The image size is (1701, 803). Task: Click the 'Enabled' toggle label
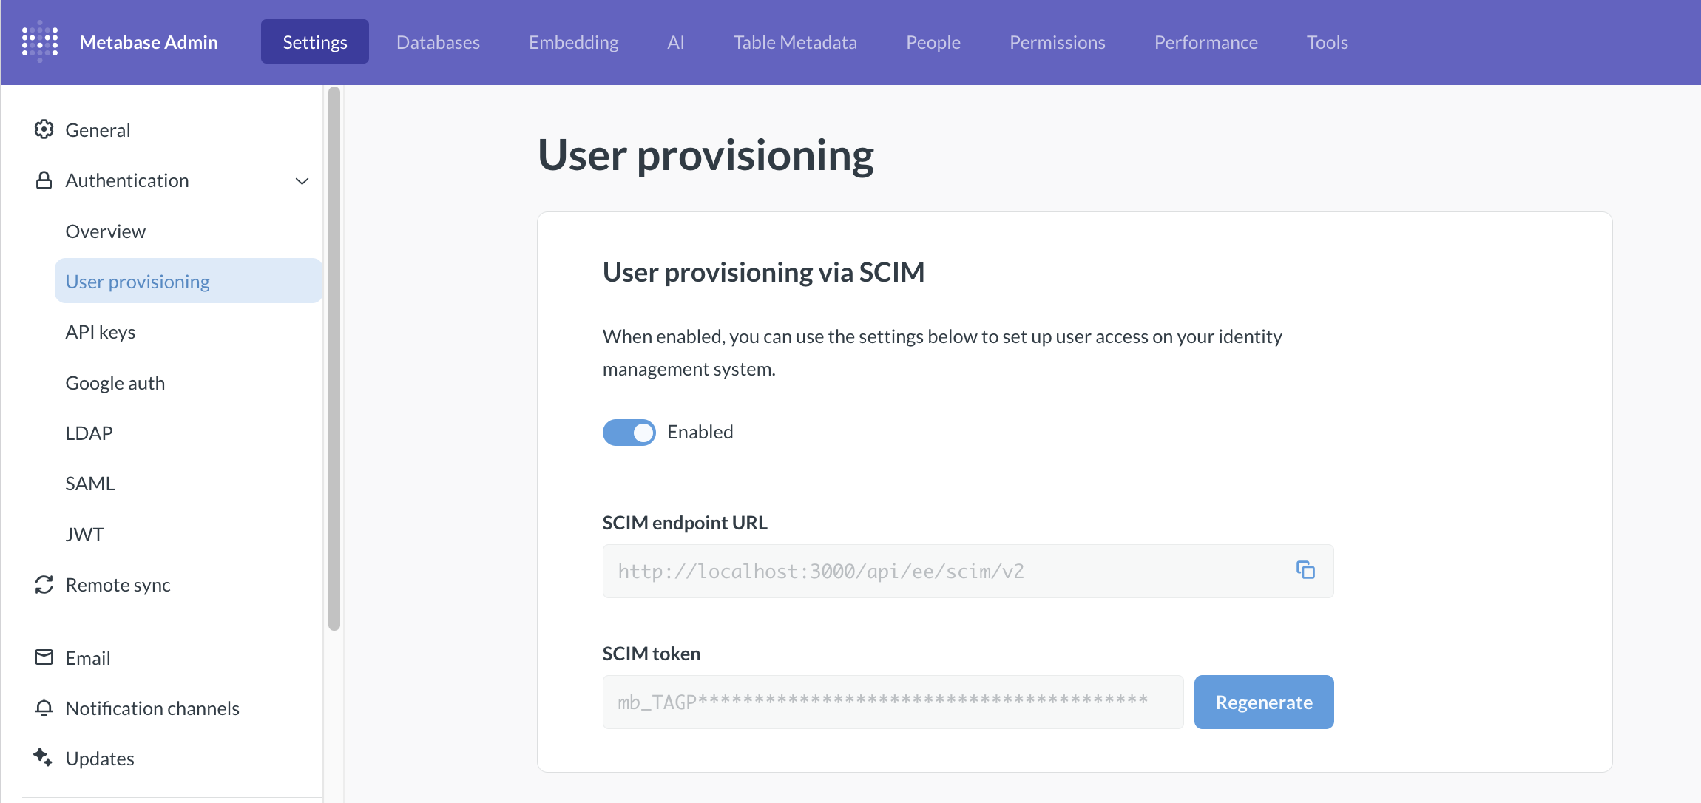[x=700, y=432]
